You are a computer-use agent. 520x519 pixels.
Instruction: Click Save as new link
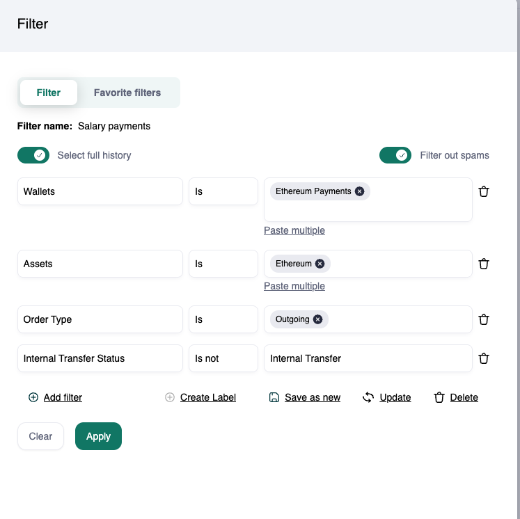click(x=312, y=397)
